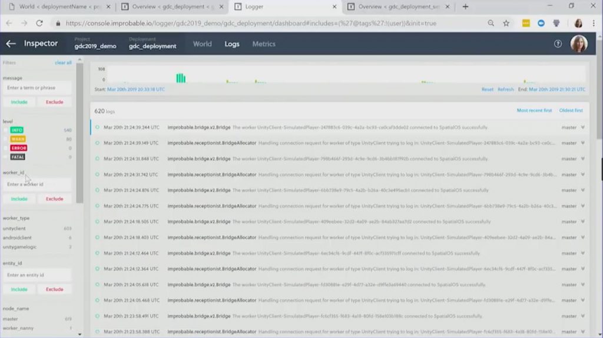Filter by unityclient worker type
Screen dimensions: 603x338
click(x=14, y=229)
